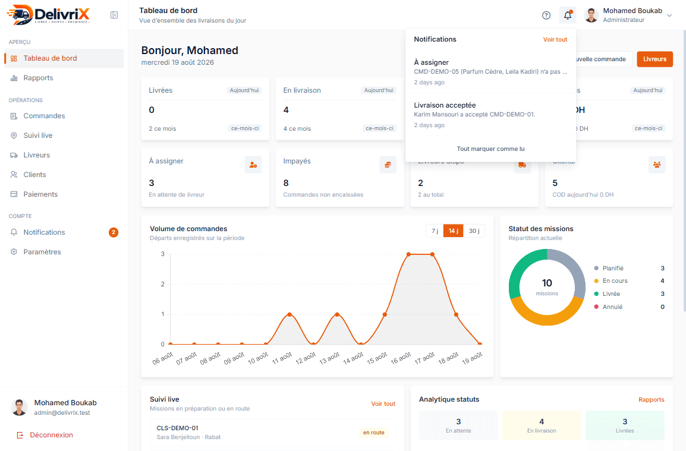Select the 14 j period tab

pos(453,231)
